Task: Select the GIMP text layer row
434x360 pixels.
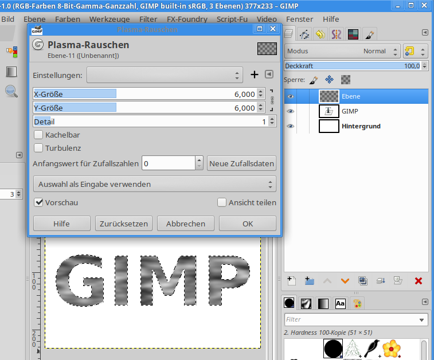Action: pos(356,111)
